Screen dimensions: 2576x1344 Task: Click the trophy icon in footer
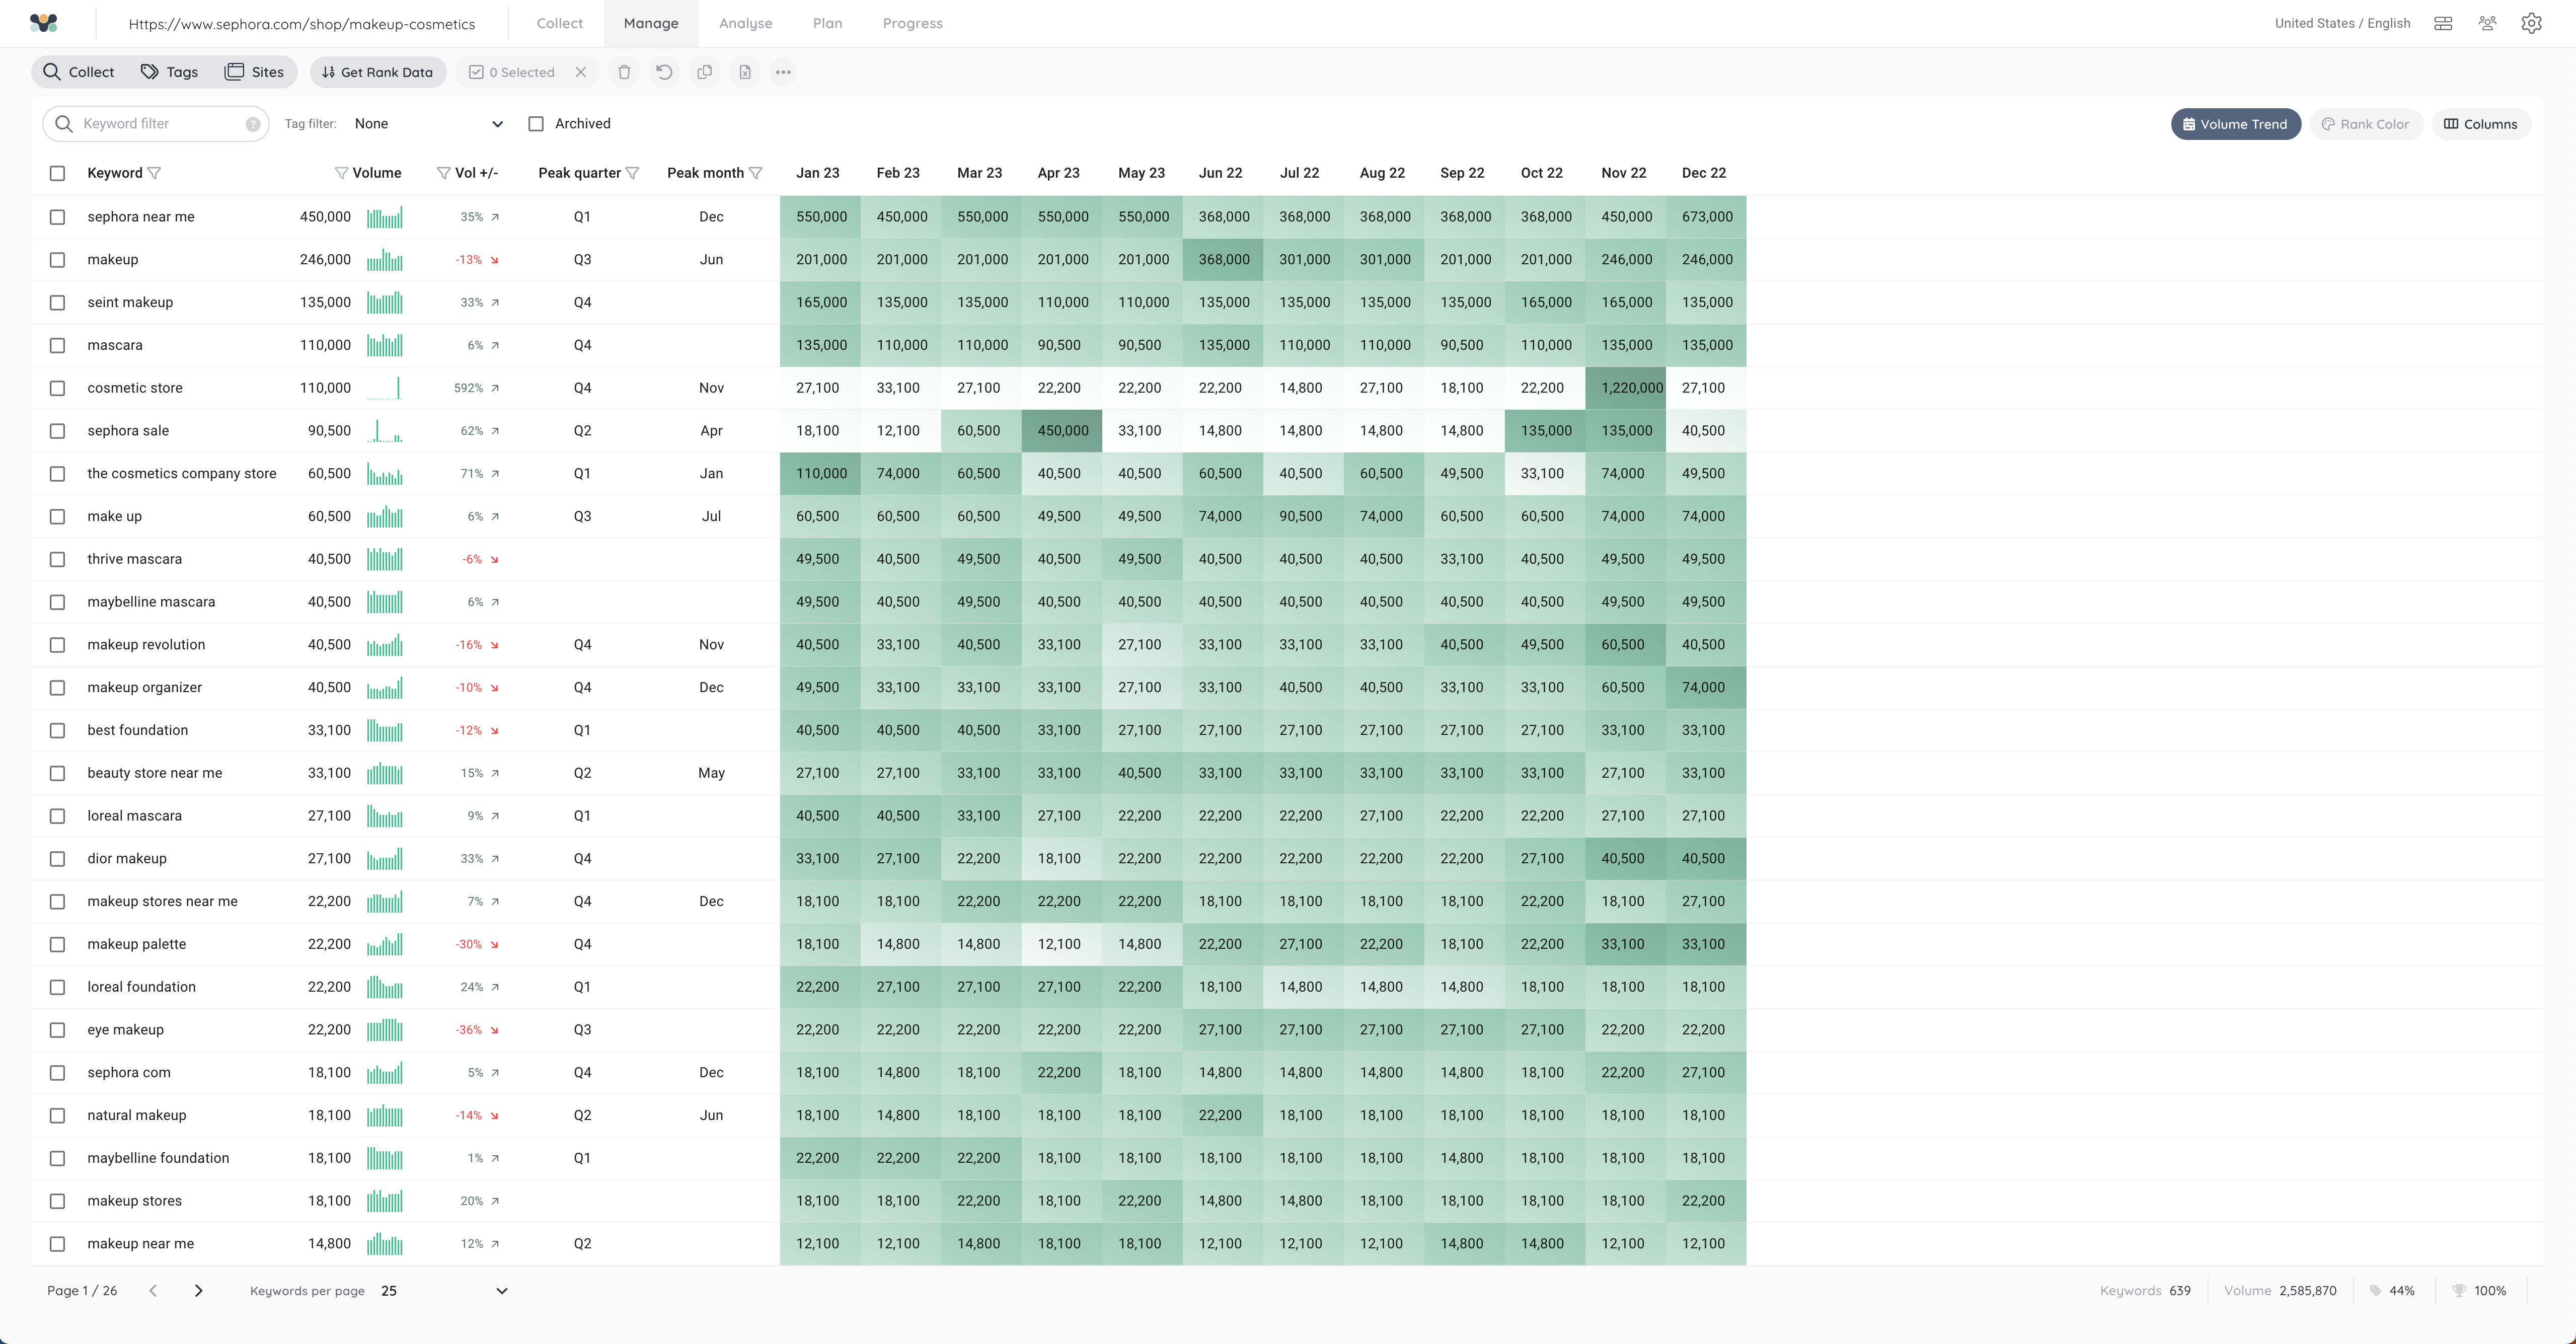pyautogui.click(x=2459, y=1291)
